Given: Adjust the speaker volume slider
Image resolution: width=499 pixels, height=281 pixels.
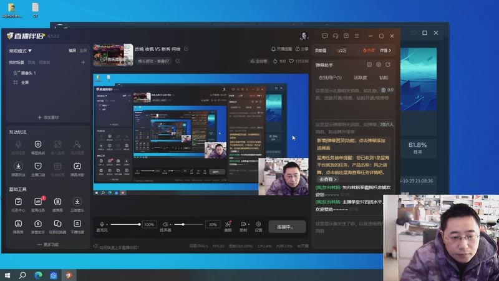Looking at the screenshot, I should pos(188,224).
